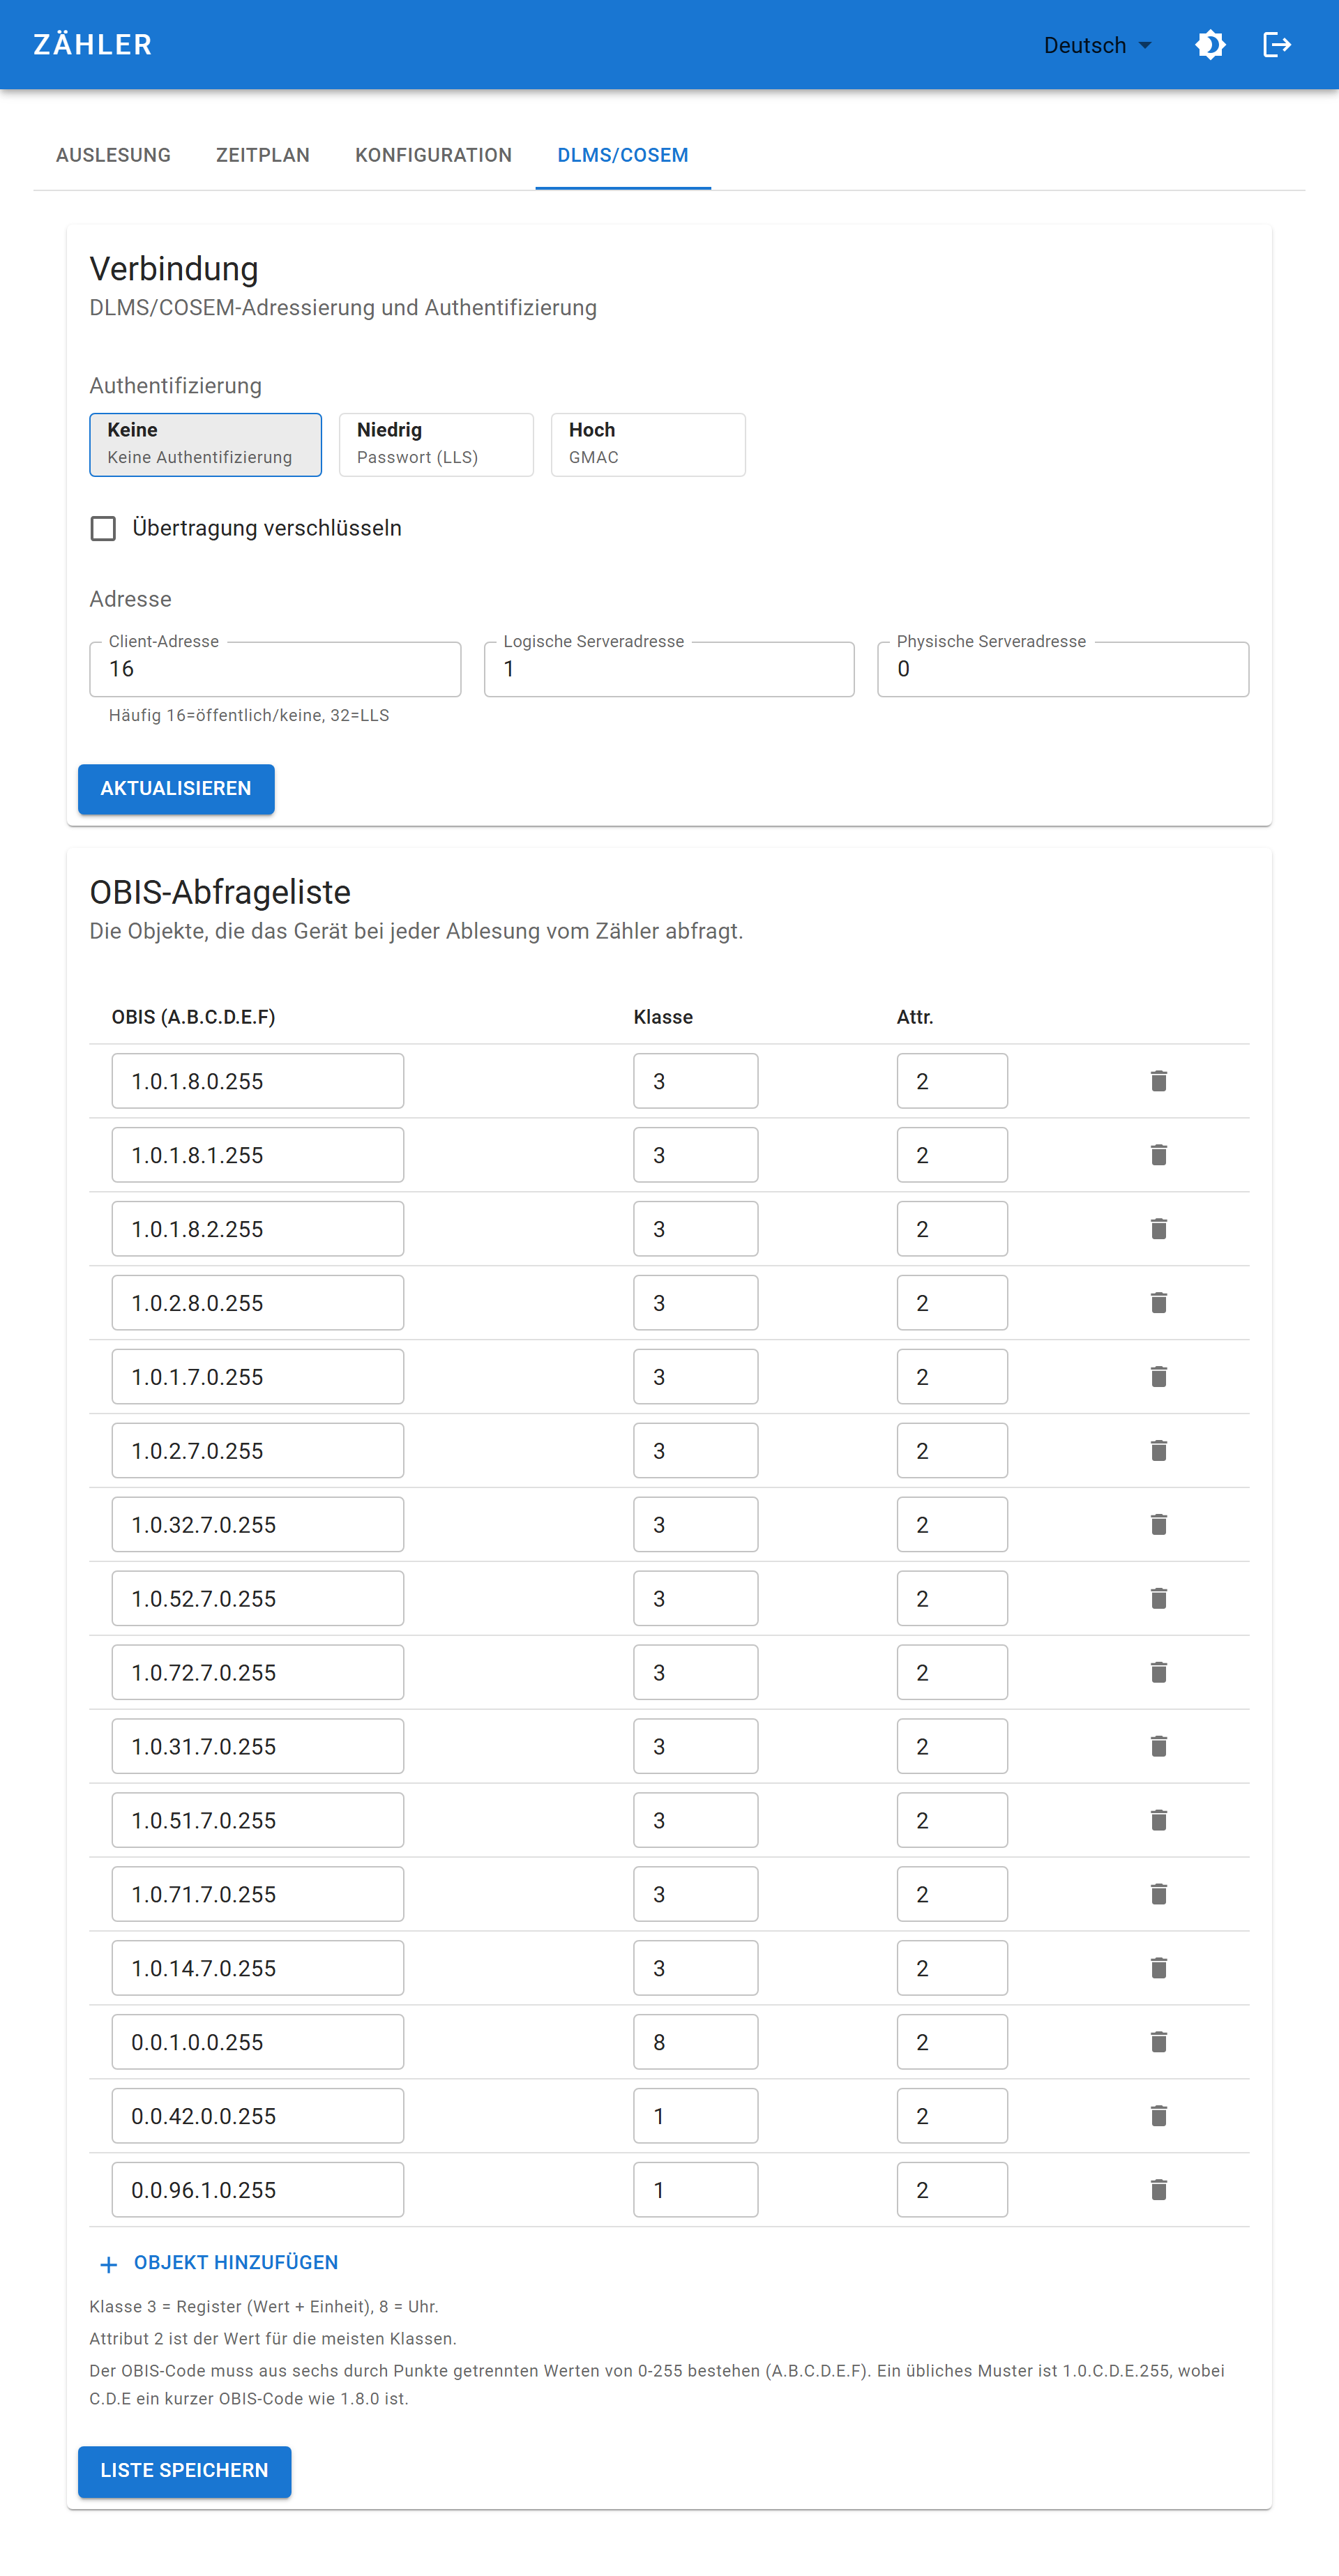
Task: Edit Klasse field of 0.0.1.0.0.255 row
Action: tap(695, 2043)
